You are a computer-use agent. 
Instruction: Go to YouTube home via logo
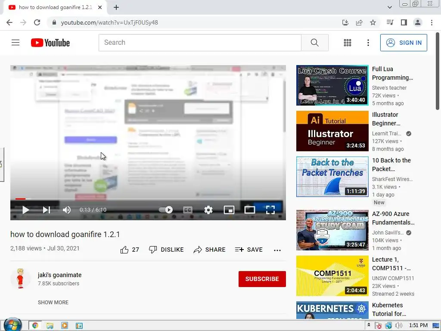(50, 43)
